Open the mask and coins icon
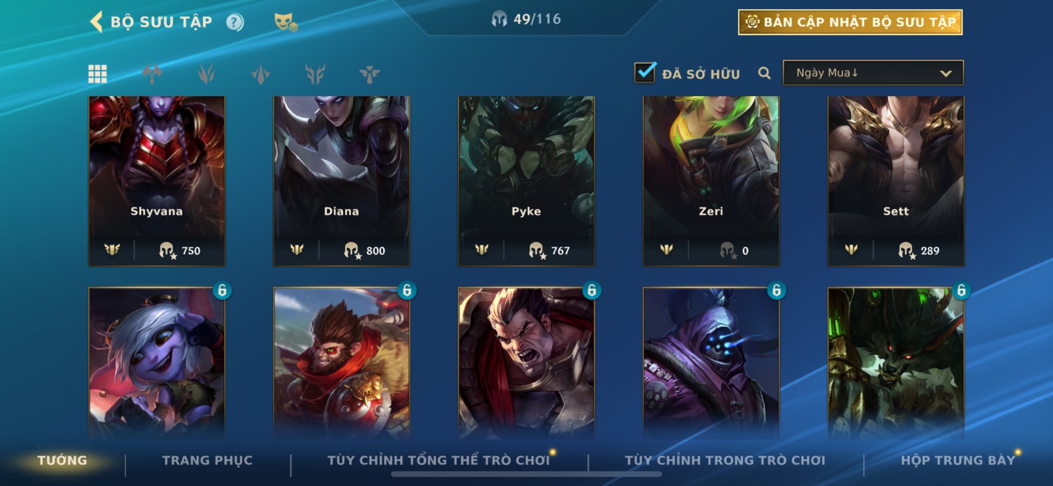Image resolution: width=1053 pixels, height=486 pixels. [285, 22]
